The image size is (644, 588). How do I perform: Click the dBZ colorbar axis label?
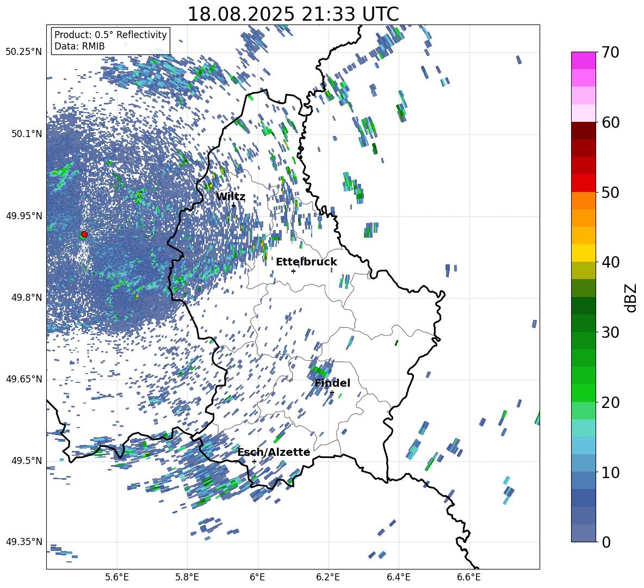(x=631, y=298)
